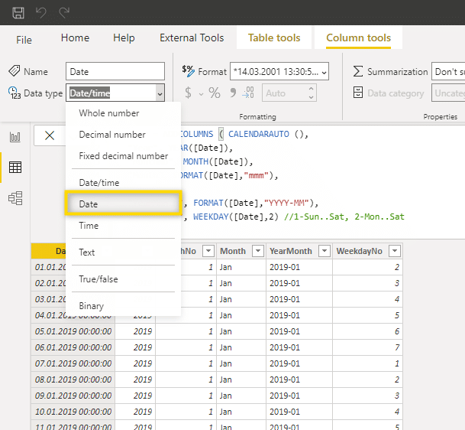This screenshot has width=465, height=430.
Task: Open the External Tools tab
Action: [192, 38]
